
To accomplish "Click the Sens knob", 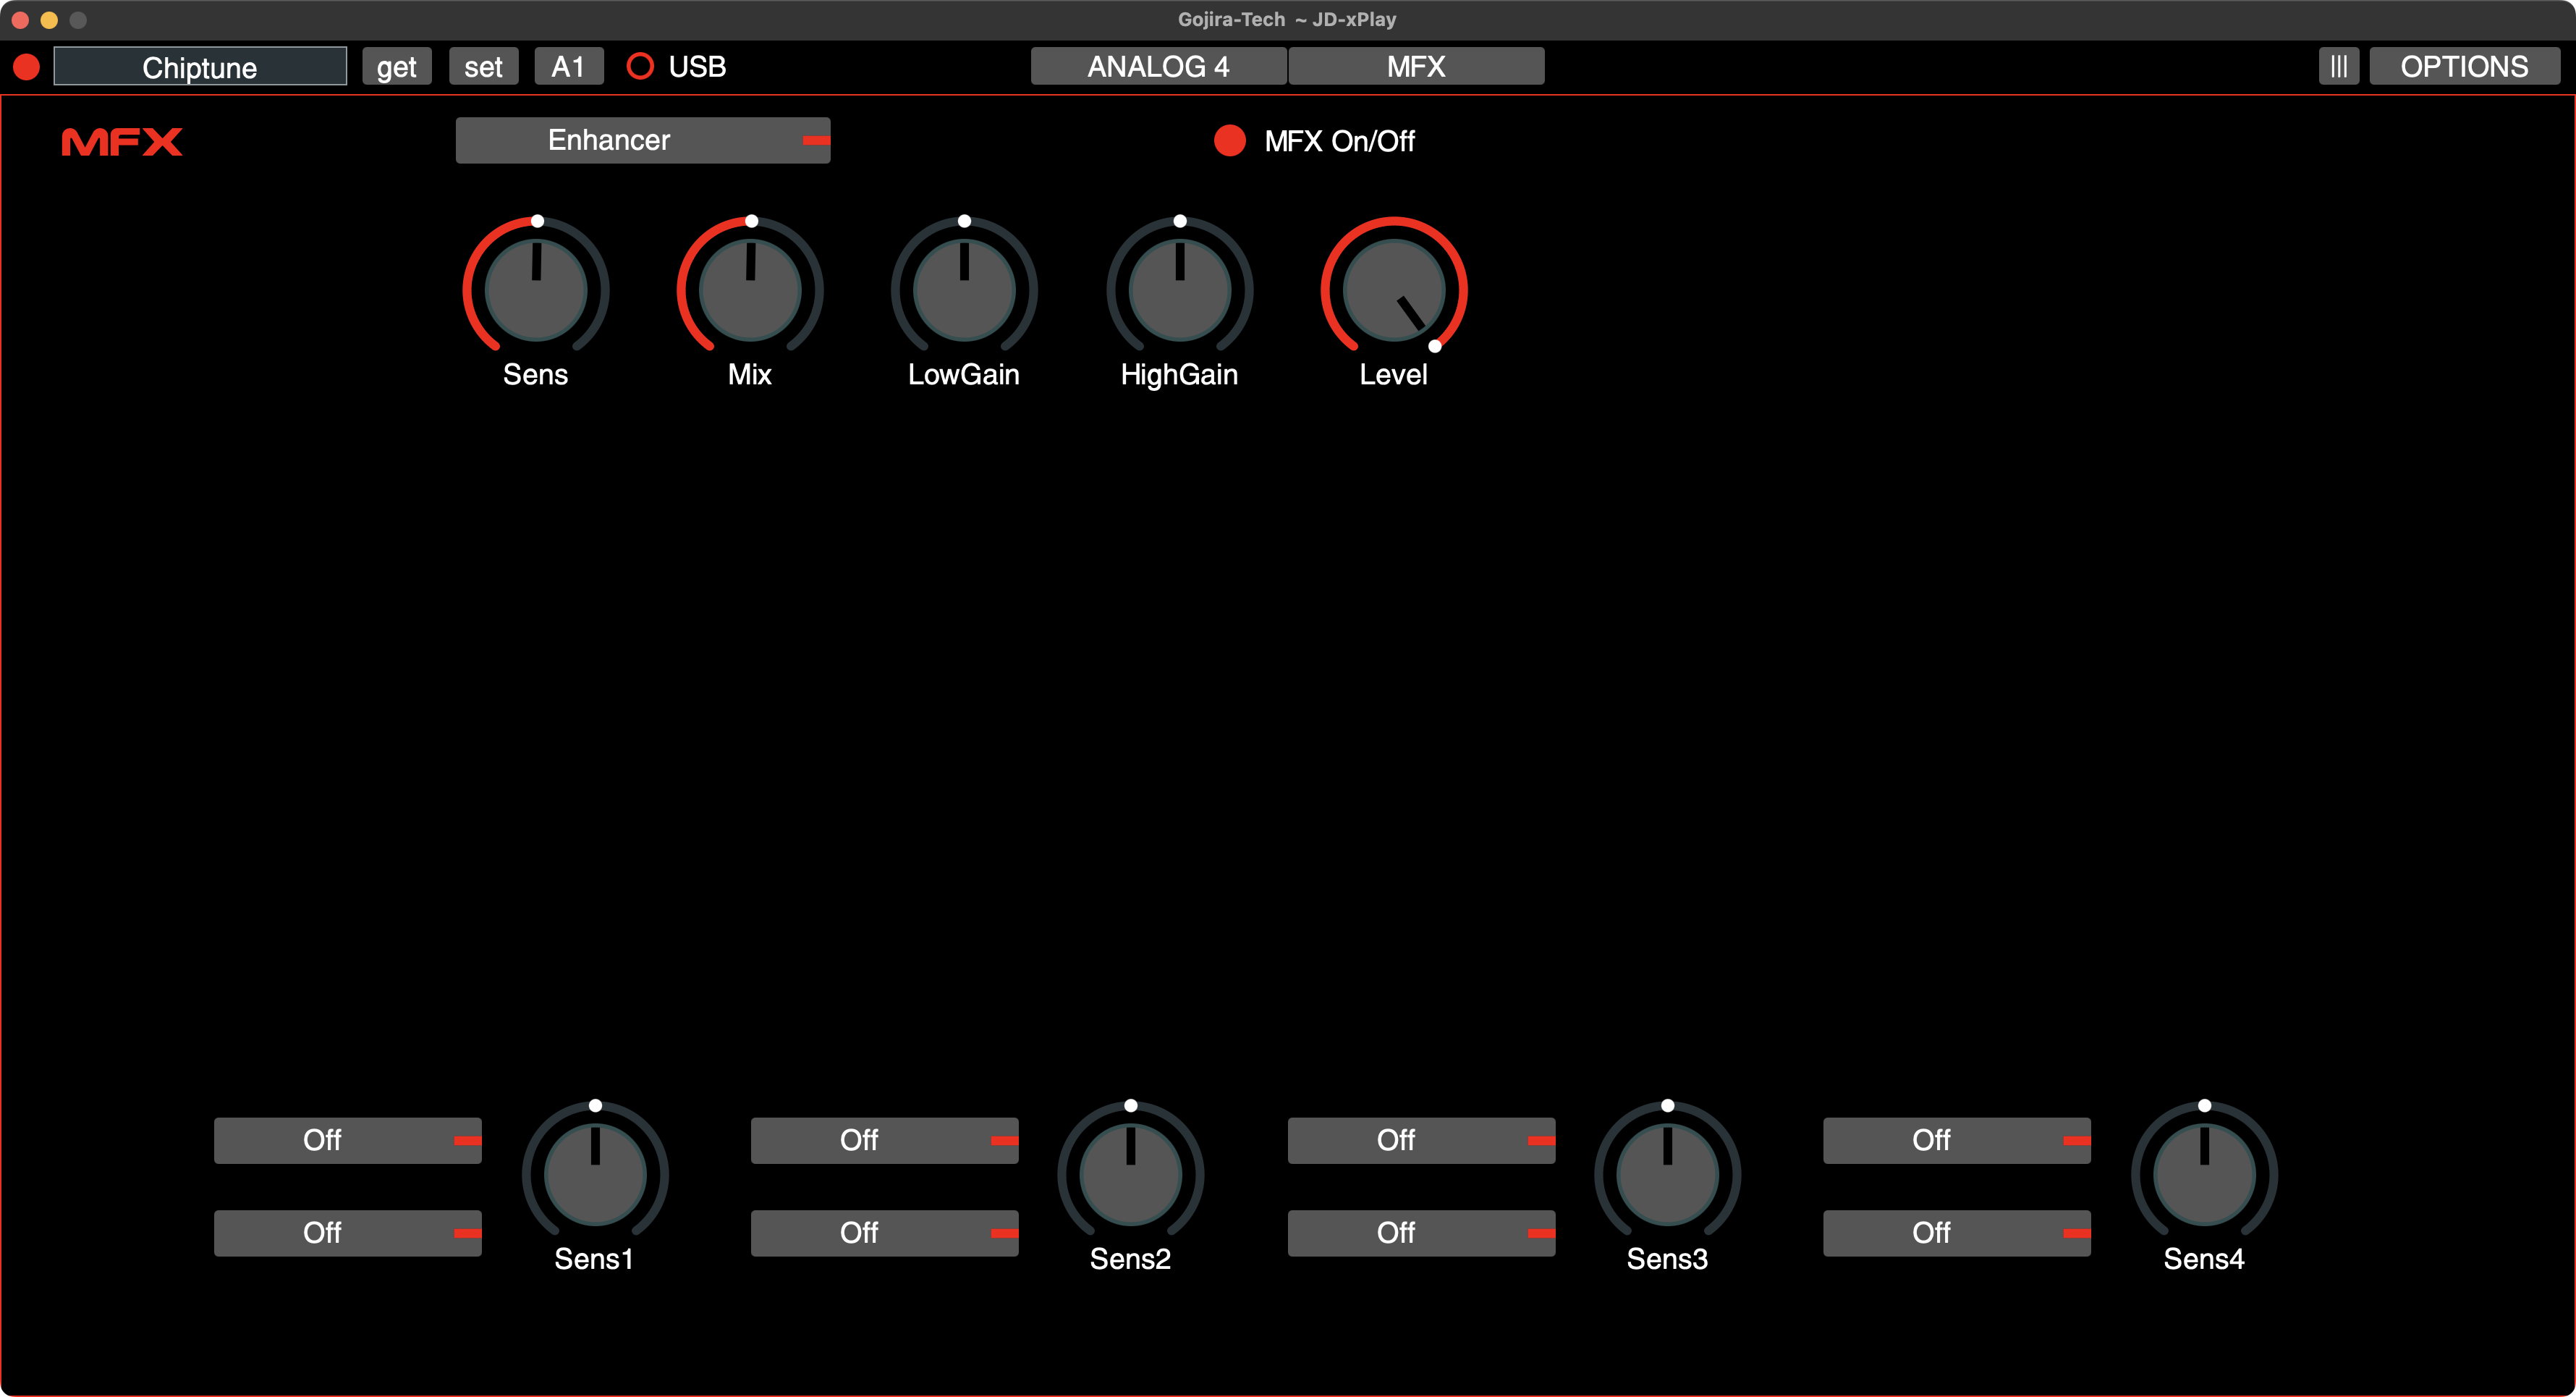I will (536, 289).
